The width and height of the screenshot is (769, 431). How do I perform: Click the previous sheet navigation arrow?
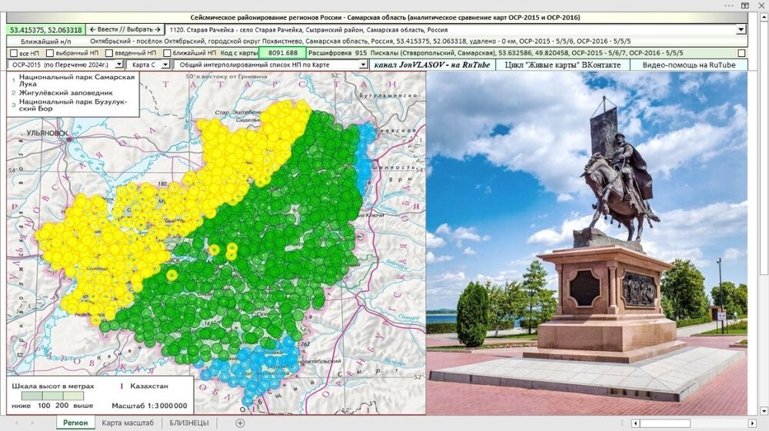click(17, 423)
